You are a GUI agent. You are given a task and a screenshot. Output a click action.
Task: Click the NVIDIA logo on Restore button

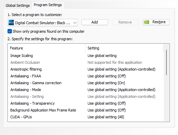[x=146, y=22]
